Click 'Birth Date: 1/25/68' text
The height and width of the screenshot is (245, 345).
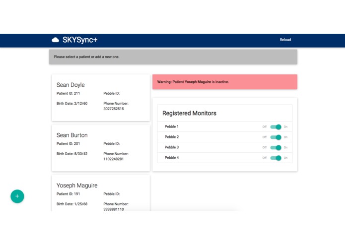pyautogui.click(x=72, y=204)
